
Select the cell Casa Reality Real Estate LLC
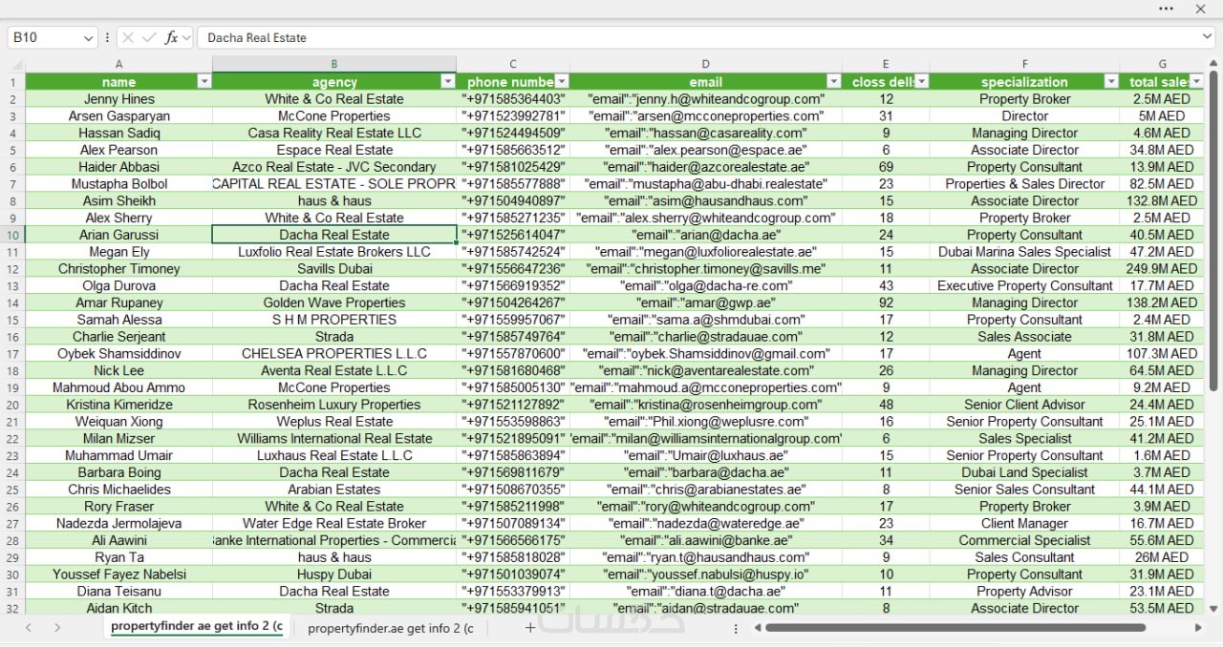[x=334, y=134]
